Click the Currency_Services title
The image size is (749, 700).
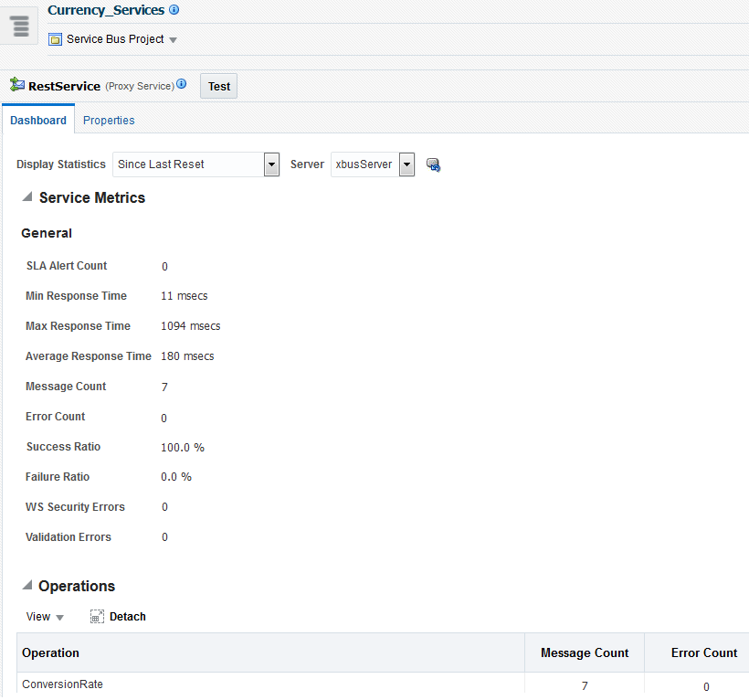click(x=106, y=10)
